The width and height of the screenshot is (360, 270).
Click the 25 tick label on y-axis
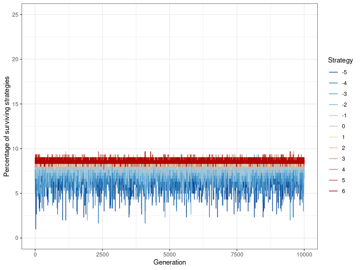(15, 14)
